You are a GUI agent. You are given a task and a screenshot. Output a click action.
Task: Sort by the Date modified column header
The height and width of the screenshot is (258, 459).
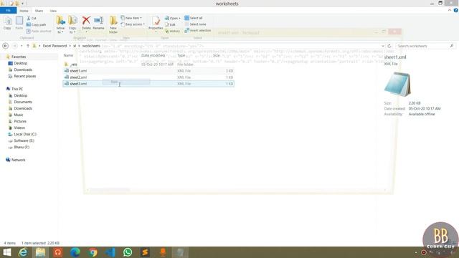(x=153, y=55)
